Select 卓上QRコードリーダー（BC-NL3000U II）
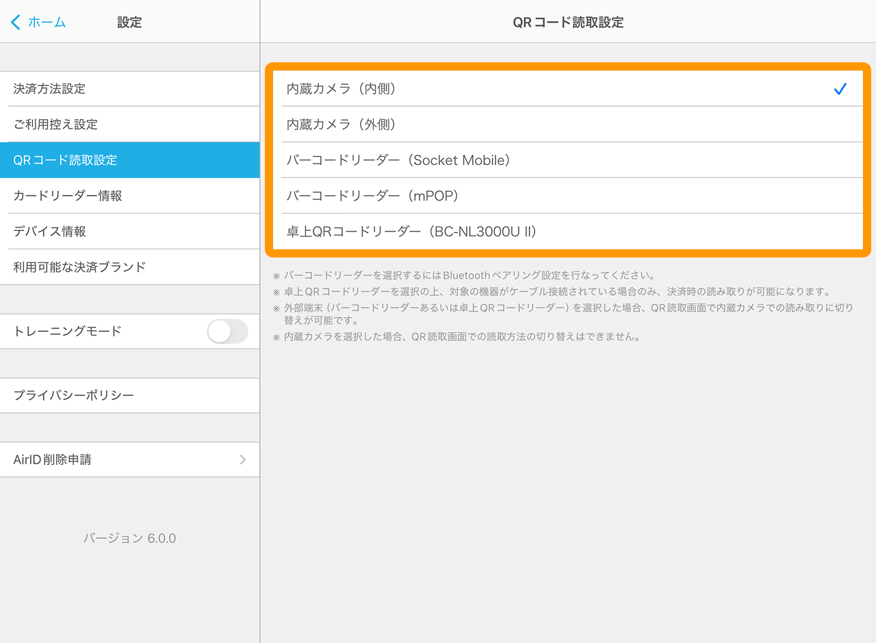This screenshot has width=876, height=643. (411, 231)
